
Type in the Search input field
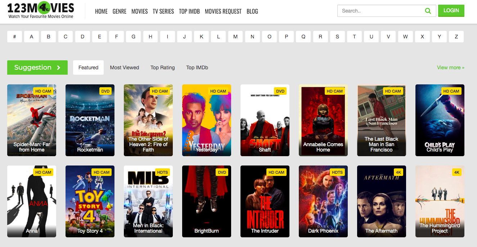[x=380, y=11]
